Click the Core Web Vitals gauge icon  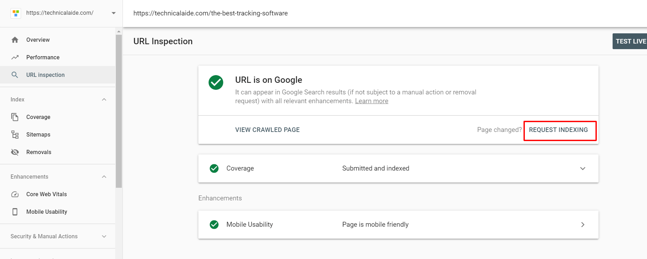pyautogui.click(x=15, y=194)
